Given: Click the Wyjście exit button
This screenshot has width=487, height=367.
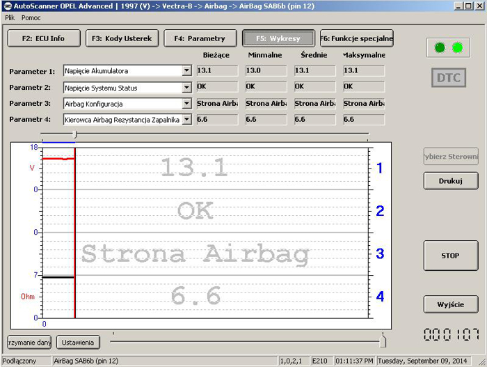Looking at the screenshot, I should (x=451, y=304).
